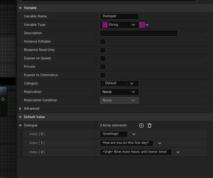Click the String type grid icon
213x178 pixels.
[x=105, y=25]
